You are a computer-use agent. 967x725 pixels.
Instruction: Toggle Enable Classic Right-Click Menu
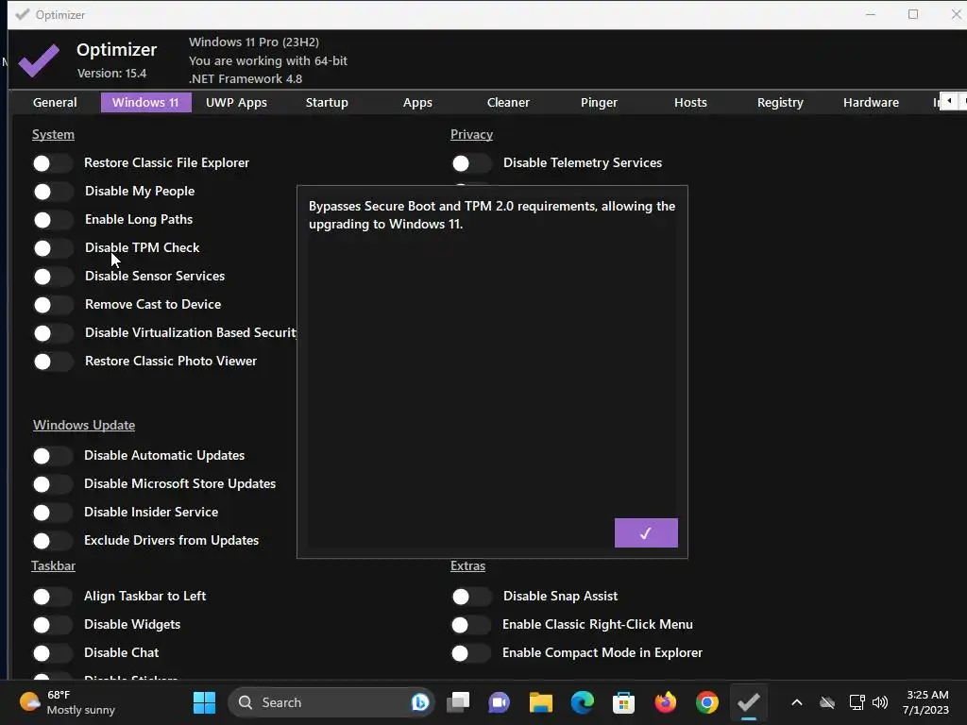[471, 625]
